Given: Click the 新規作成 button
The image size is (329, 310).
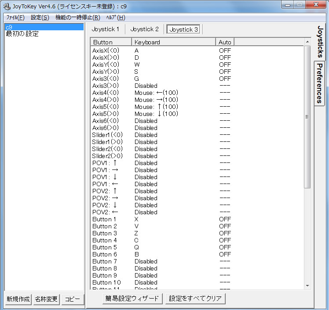Looking at the screenshot, I should point(18,299).
